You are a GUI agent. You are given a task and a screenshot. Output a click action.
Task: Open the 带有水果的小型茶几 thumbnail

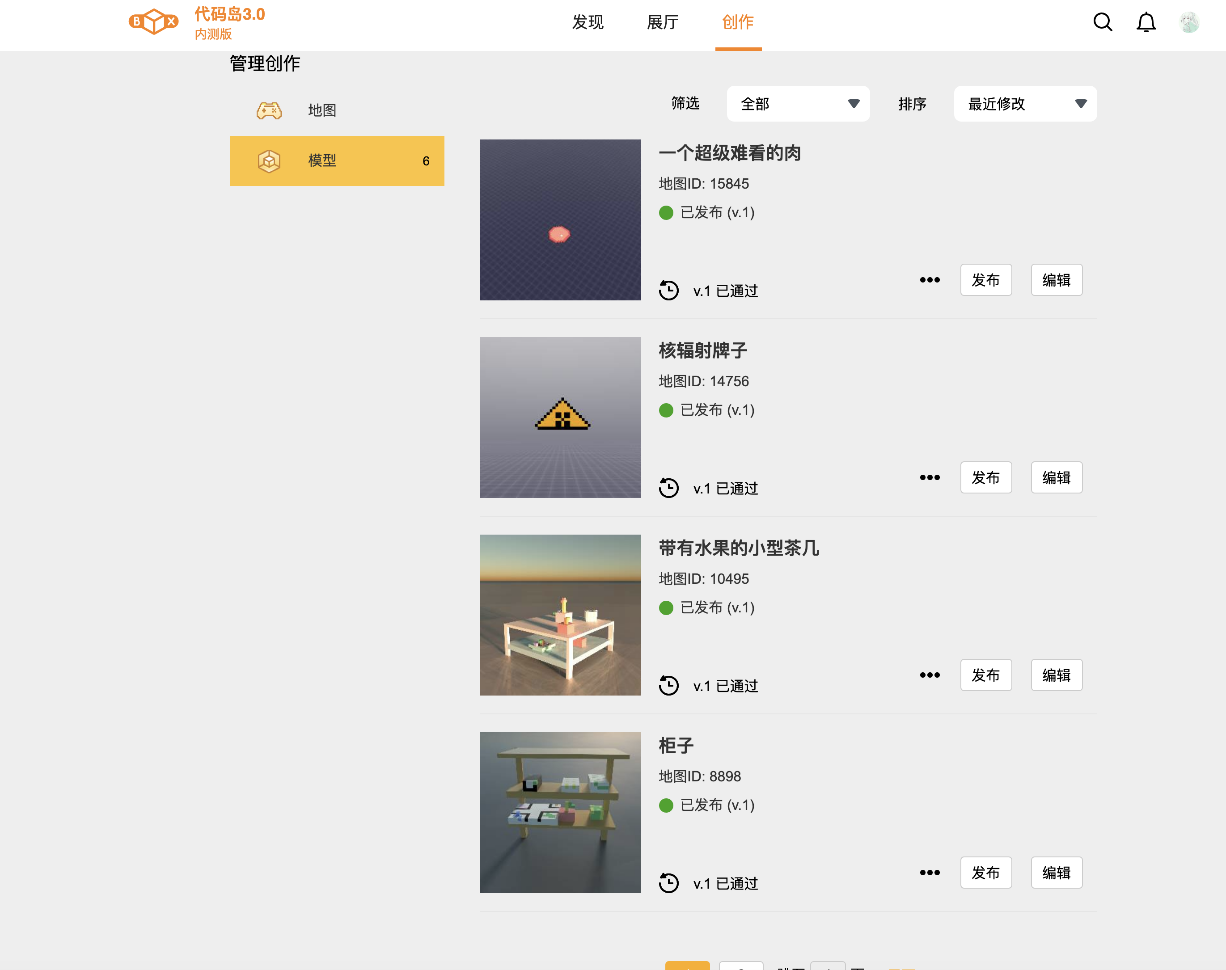(560, 615)
